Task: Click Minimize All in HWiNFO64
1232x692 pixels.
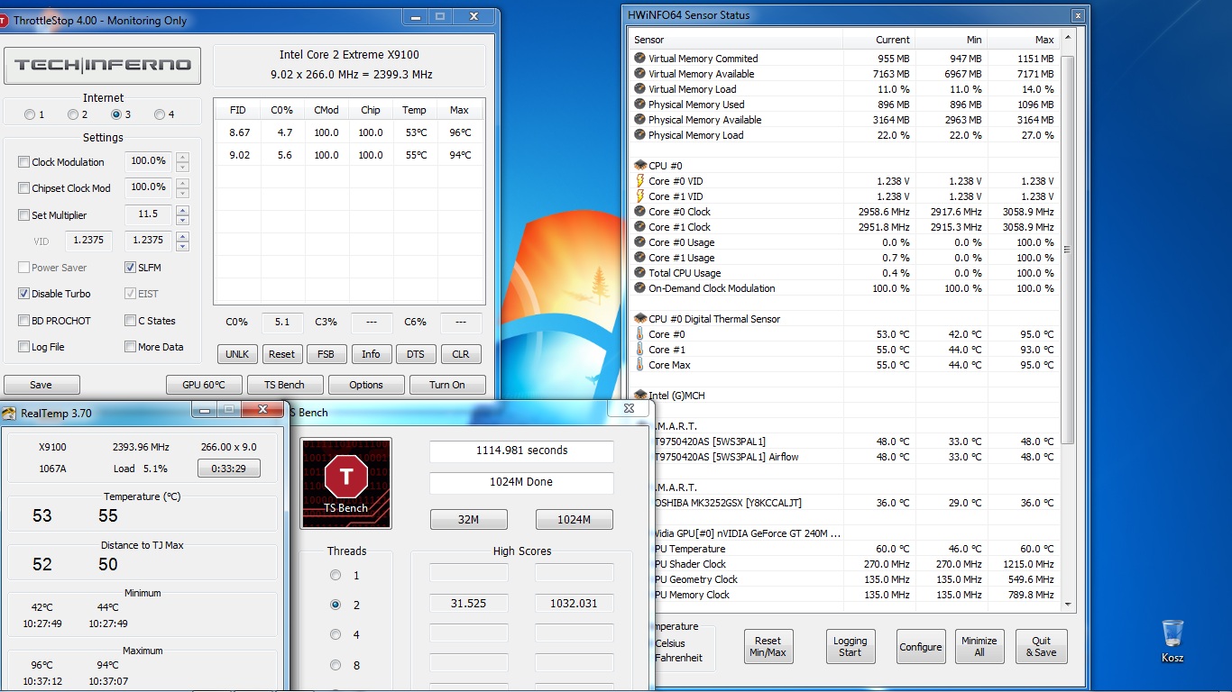Action: pos(979,647)
